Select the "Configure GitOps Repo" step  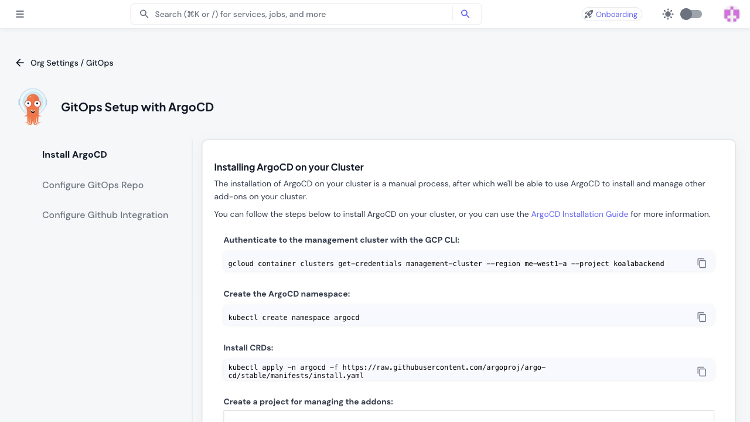pyautogui.click(x=93, y=185)
